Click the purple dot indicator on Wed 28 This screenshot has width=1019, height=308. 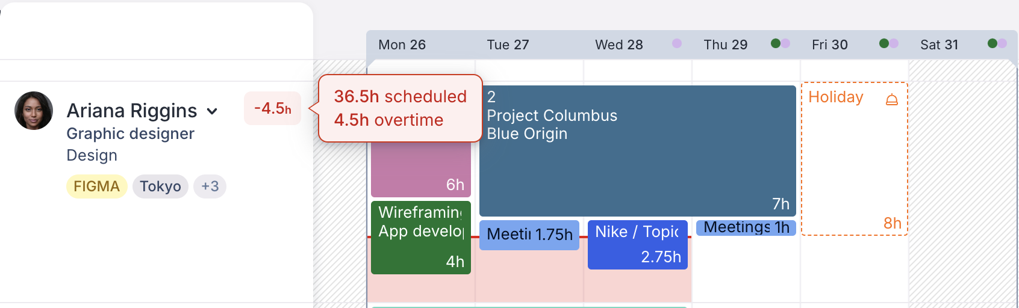[x=677, y=43]
